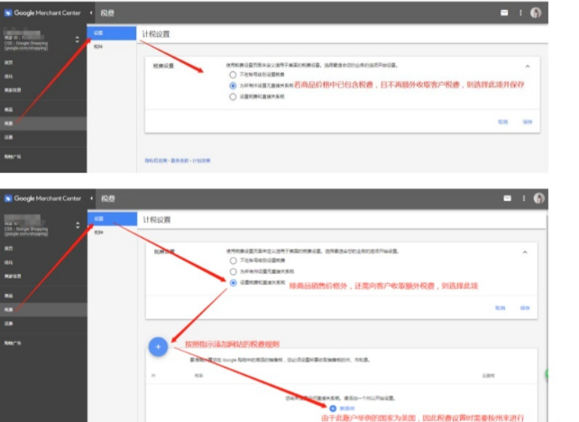Click 取消 in the lower screenshot card
This screenshot has height=422, width=579.
(500, 307)
